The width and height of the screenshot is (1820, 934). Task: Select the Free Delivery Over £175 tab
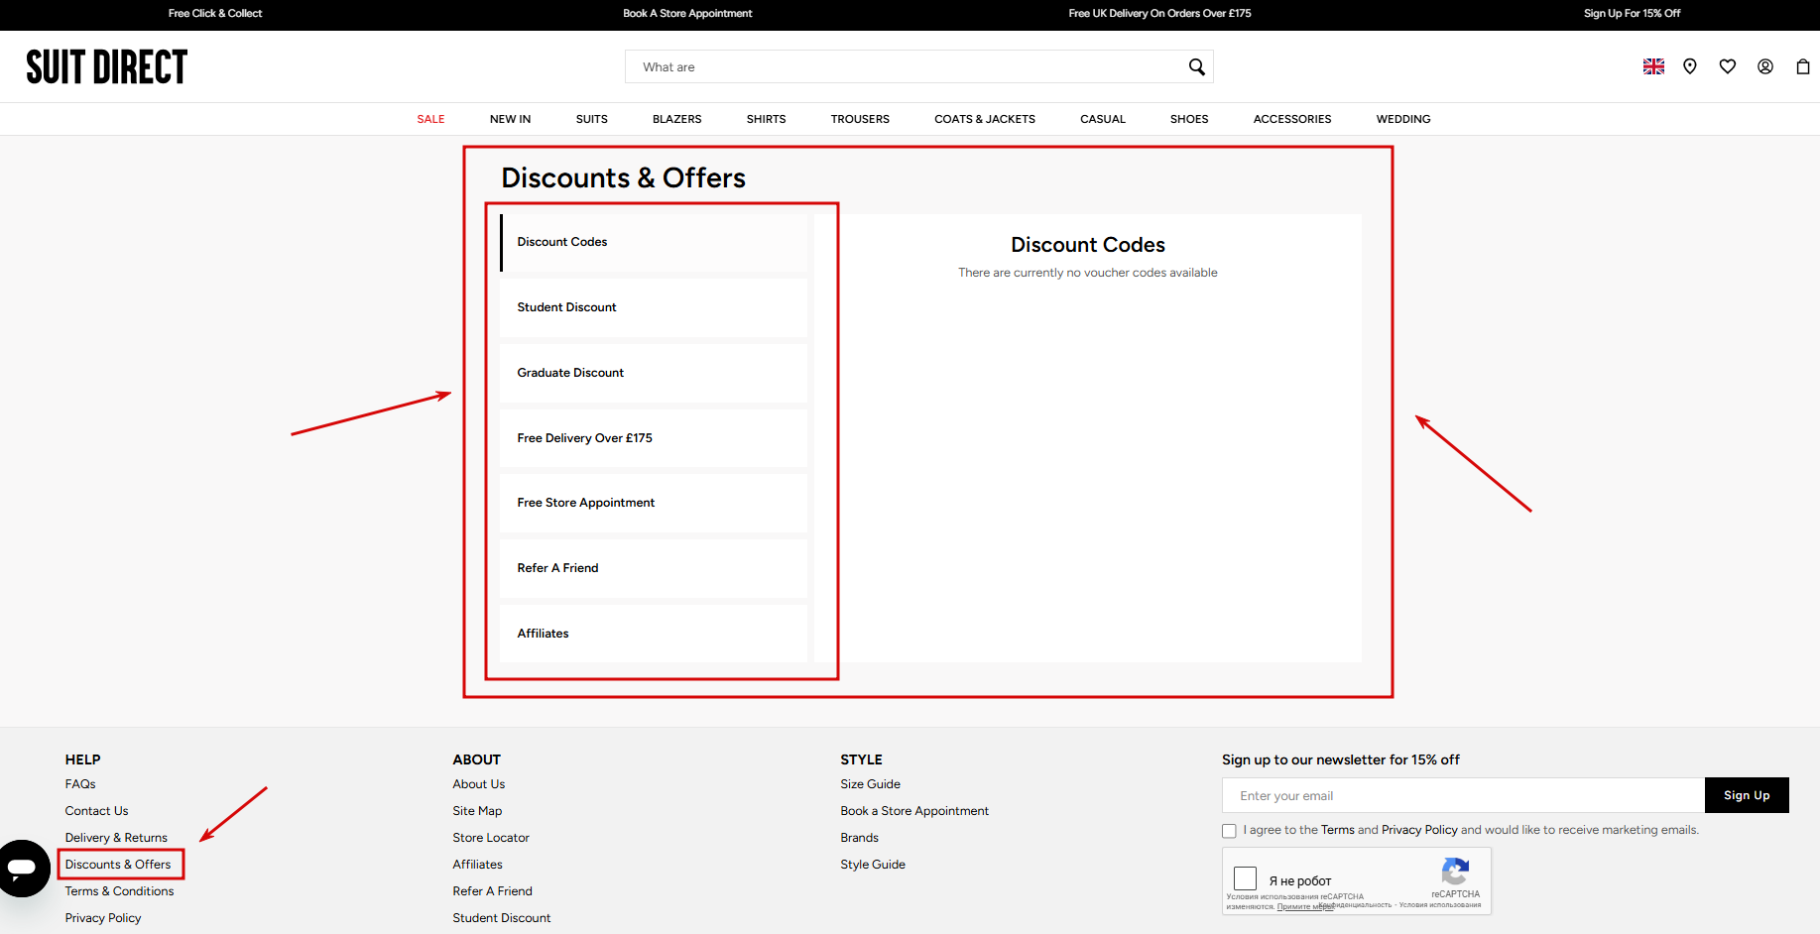click(x=654, y=438)
